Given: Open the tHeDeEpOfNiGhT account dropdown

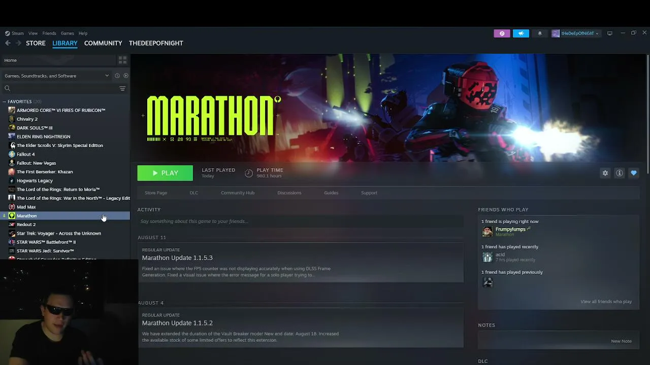Looking at the screenshot, I should tap(579, 33).
